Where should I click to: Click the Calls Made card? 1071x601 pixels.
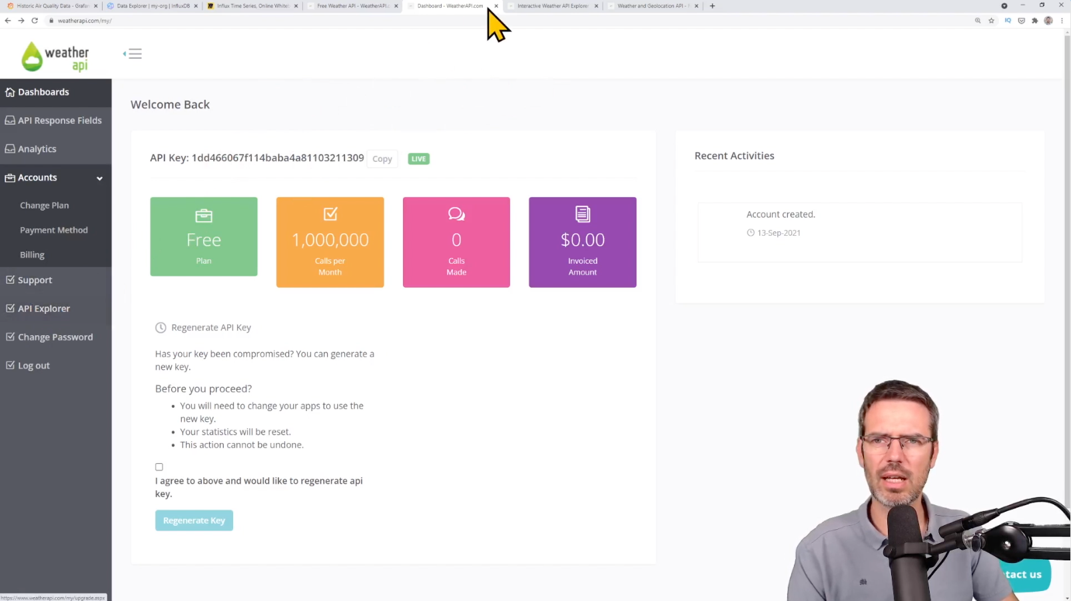[456, 243]
